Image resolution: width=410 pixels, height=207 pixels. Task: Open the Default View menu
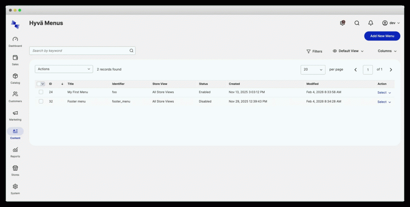348,51
